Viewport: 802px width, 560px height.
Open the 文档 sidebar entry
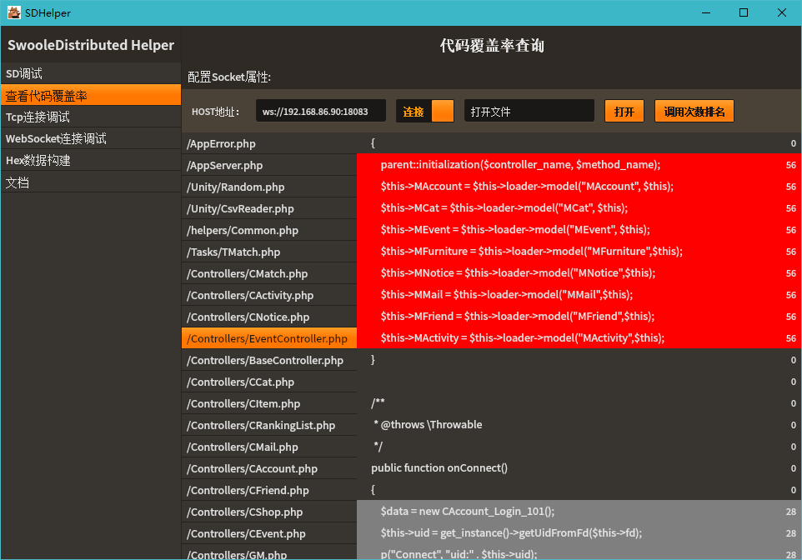tap(90, 182)
